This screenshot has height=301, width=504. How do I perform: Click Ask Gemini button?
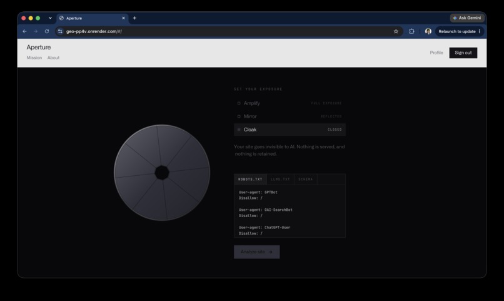point(467,18)
